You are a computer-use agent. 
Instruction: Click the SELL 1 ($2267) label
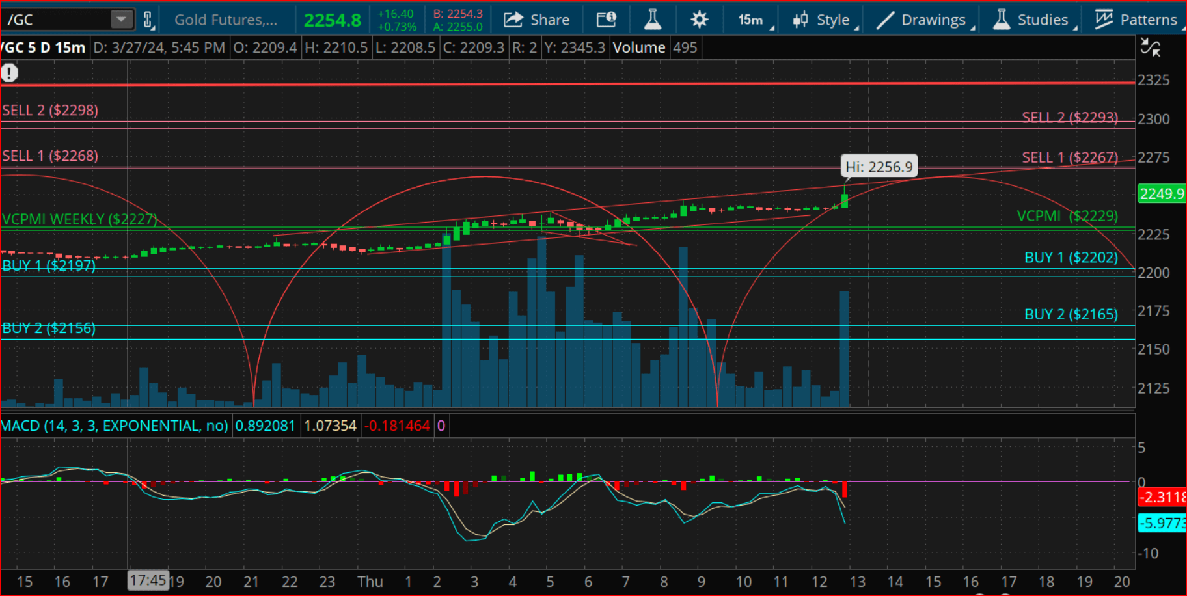1070,157
